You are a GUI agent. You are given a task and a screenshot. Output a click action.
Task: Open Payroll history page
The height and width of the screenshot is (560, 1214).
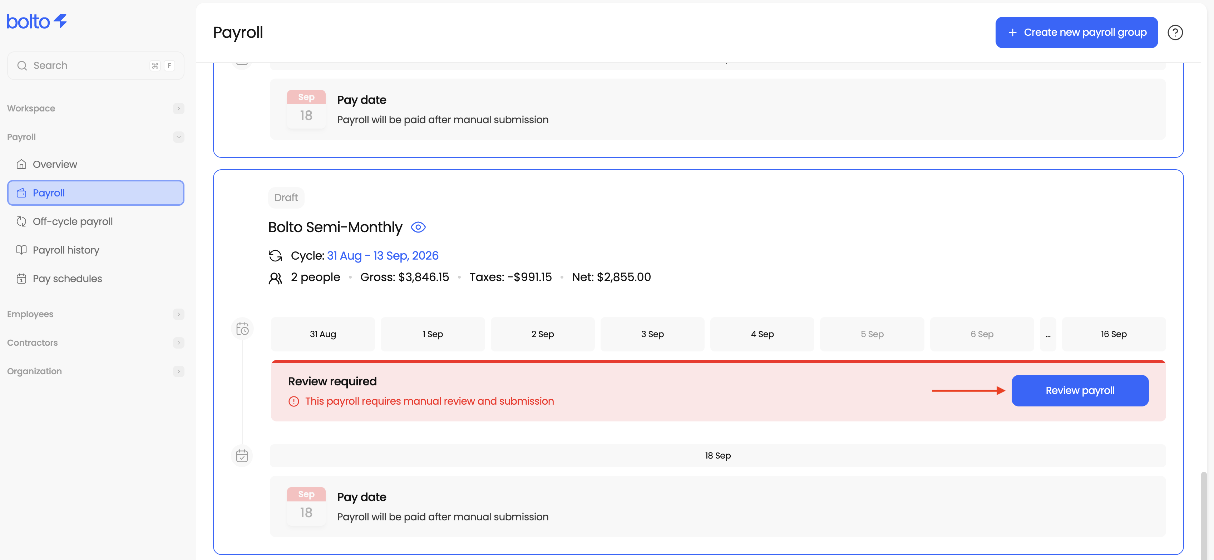coord(96,250)
